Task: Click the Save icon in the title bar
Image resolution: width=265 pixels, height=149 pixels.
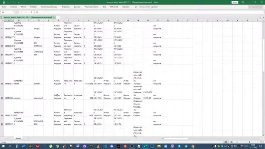Action: pos(4,2)
